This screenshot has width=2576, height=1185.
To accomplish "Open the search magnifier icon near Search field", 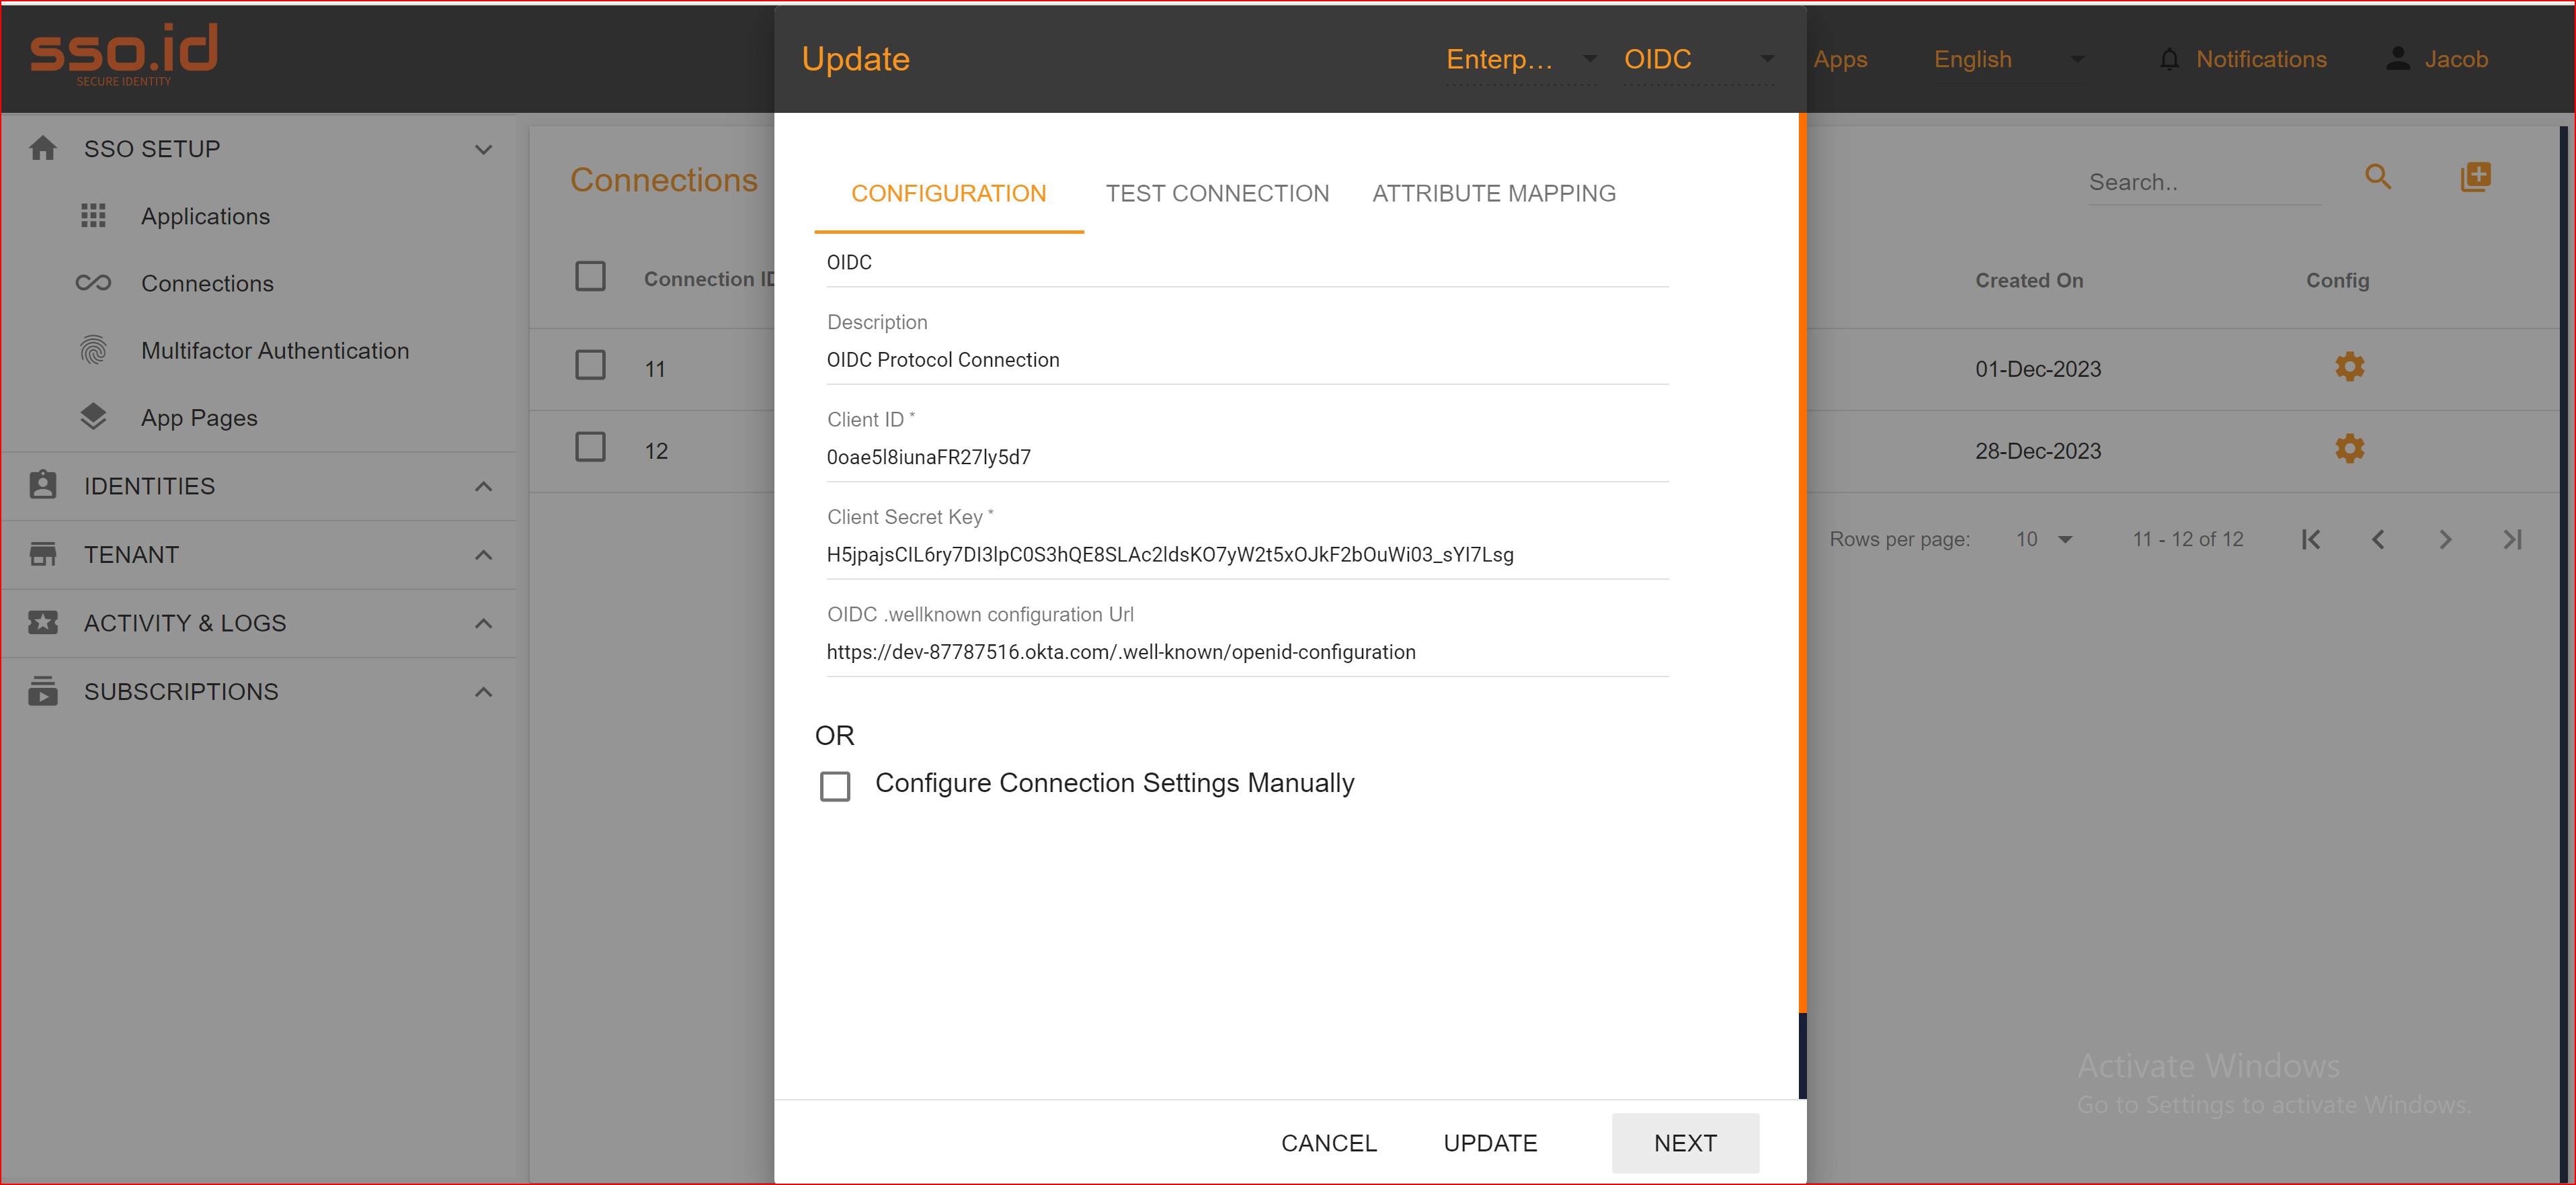I will 2379,177.
